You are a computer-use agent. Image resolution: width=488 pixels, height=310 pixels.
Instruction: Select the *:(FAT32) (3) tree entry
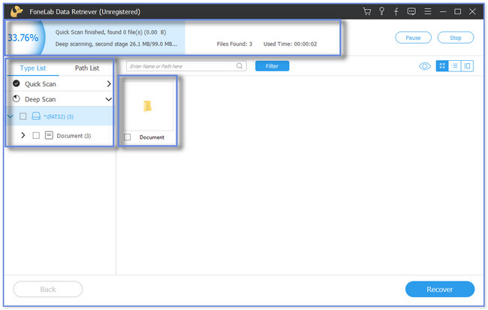[59, 116]
